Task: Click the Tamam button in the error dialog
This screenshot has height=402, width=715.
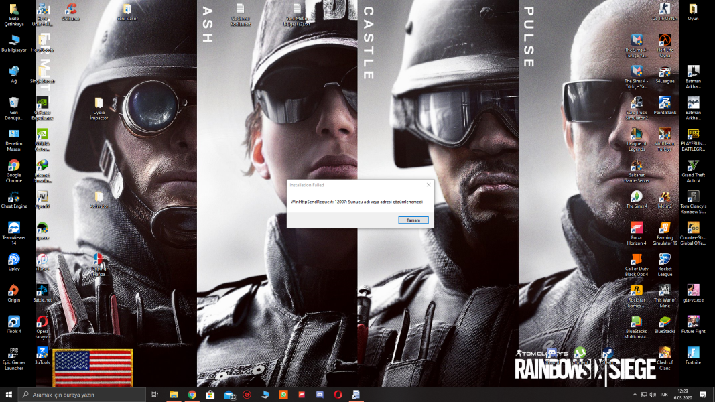Action: pyautogui.click(x=413, y=220)
